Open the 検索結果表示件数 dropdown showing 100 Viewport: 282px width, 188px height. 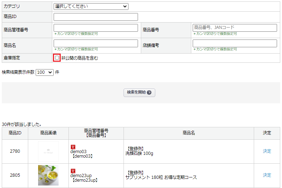[44, 72]
